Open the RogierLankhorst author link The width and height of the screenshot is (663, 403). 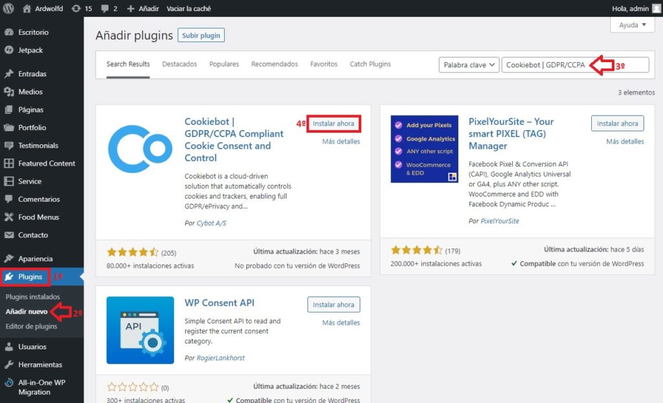(220, 358)
